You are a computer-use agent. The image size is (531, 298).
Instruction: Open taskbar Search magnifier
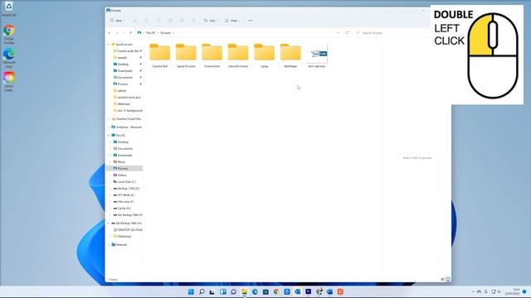click(202, 291)
